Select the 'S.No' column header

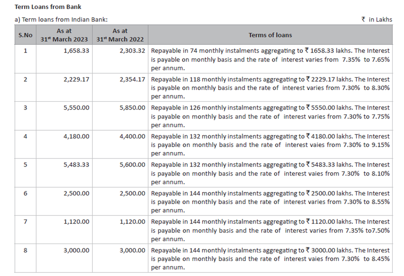[25, 35]
